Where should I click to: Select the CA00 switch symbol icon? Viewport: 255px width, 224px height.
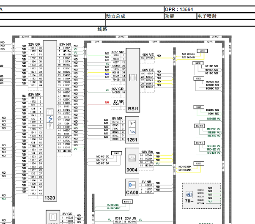tap(133, 185)
